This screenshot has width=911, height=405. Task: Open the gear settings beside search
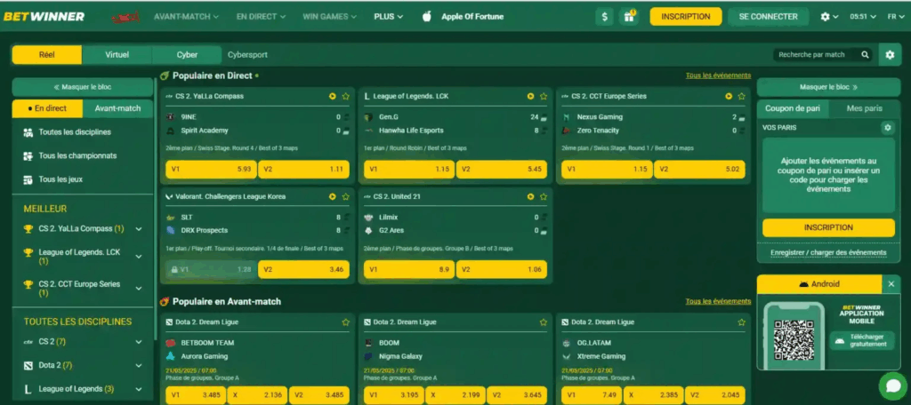pos(890,54)
